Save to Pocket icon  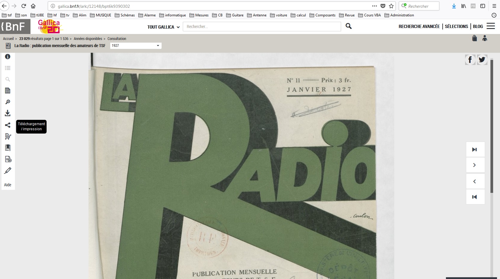[x=383, y=6]
